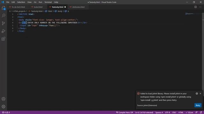The image size is (204, 114).
Task: Click the DOCTYPE html line
Action: [x=26, y=14]
